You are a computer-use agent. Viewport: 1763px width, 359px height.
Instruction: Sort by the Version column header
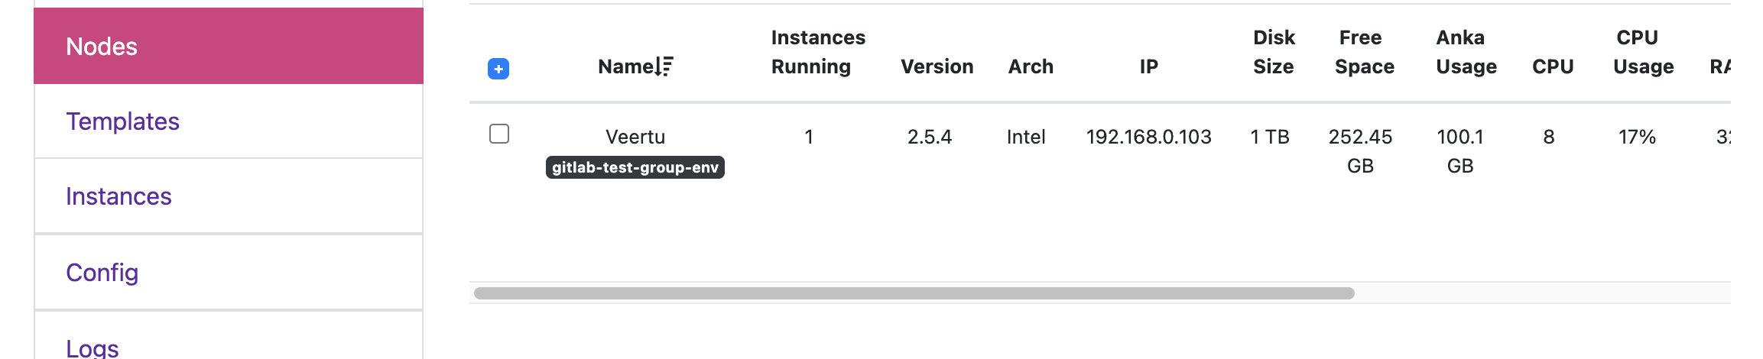tap(937, 66)
